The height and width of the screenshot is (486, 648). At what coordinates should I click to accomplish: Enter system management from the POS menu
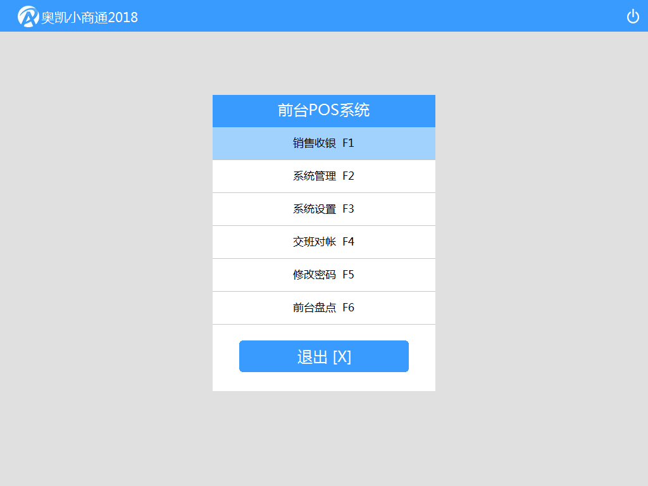click(323, 176)
